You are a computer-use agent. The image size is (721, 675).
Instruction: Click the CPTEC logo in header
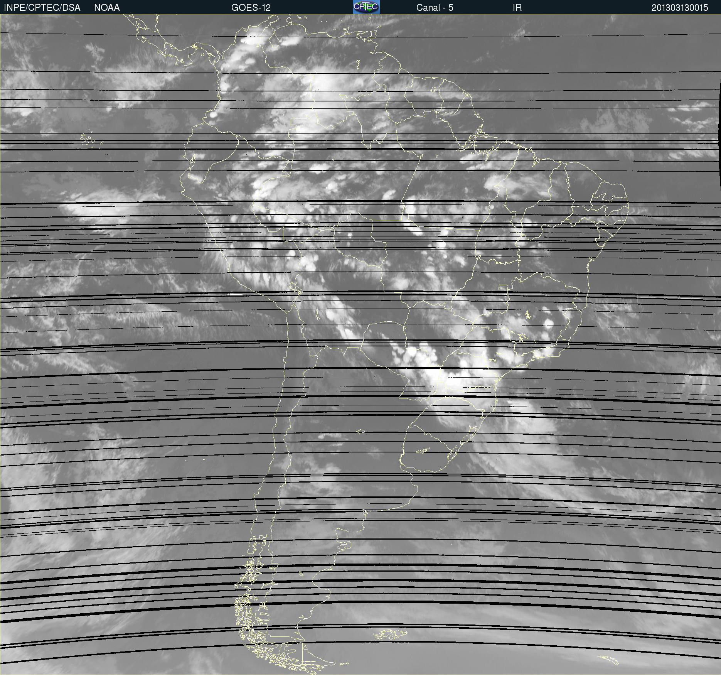point(366,7)
